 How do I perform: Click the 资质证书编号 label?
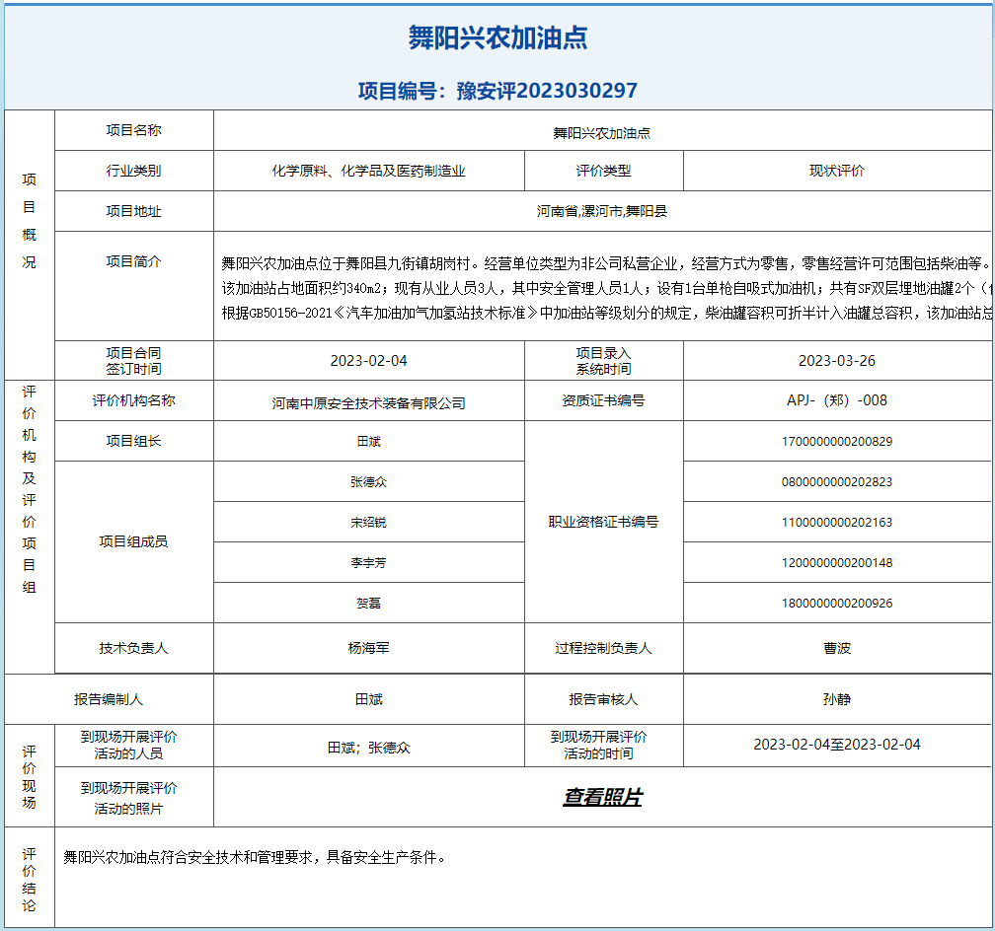pos(603,400)
